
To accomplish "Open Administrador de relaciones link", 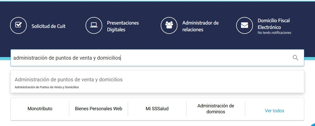I will click(x=200, y=26).
